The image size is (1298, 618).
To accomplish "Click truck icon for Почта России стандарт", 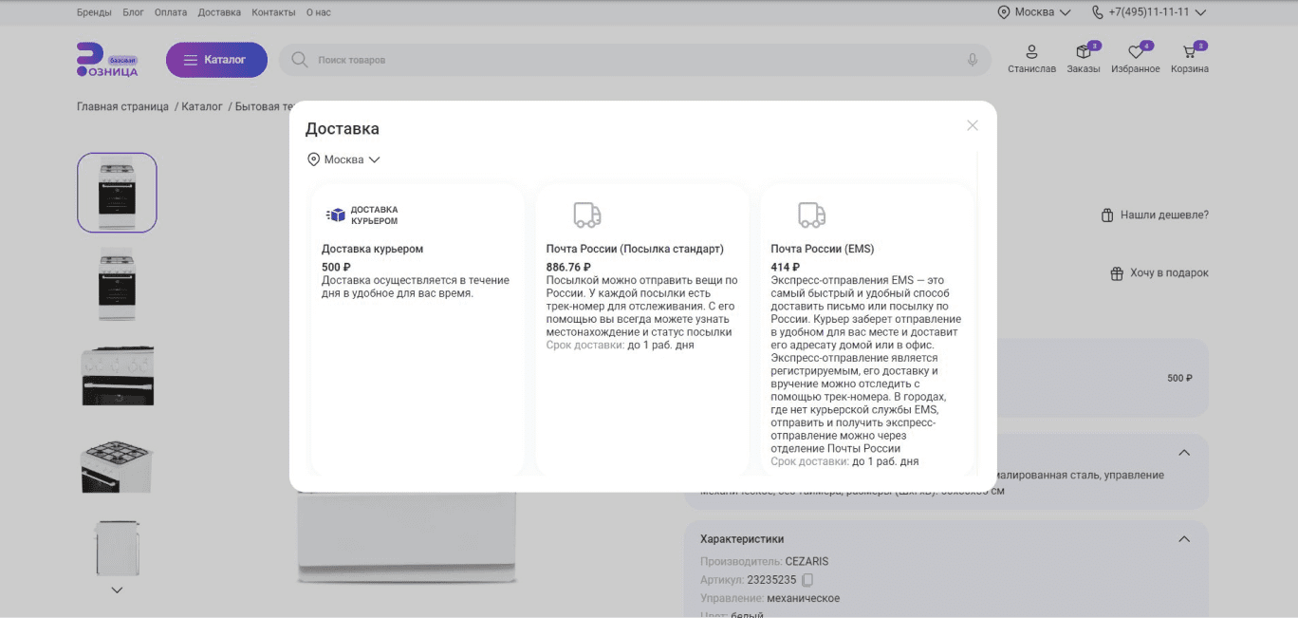I will tap(587, 215).
